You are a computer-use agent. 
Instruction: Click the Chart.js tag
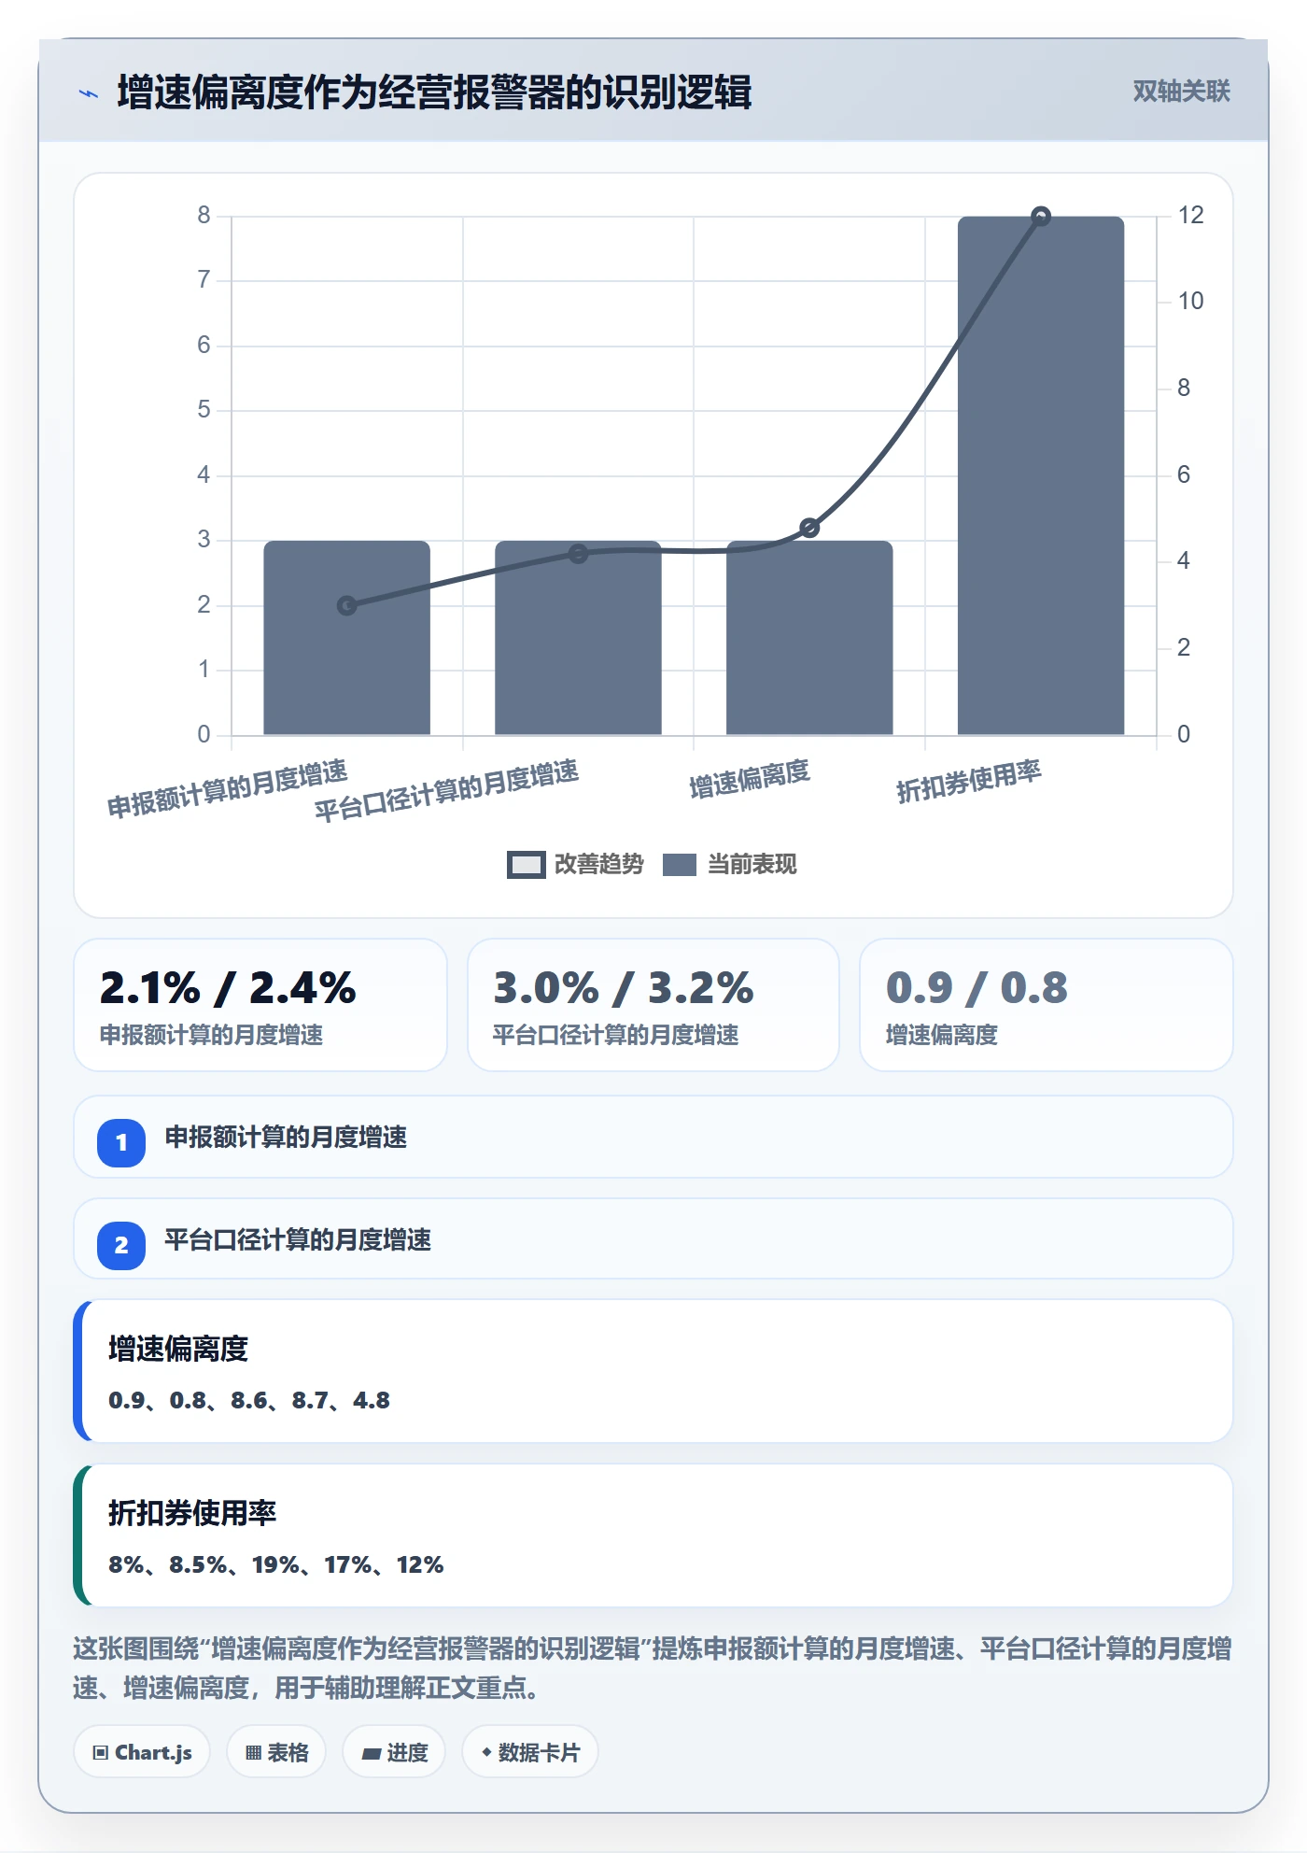pos(142,1752)
